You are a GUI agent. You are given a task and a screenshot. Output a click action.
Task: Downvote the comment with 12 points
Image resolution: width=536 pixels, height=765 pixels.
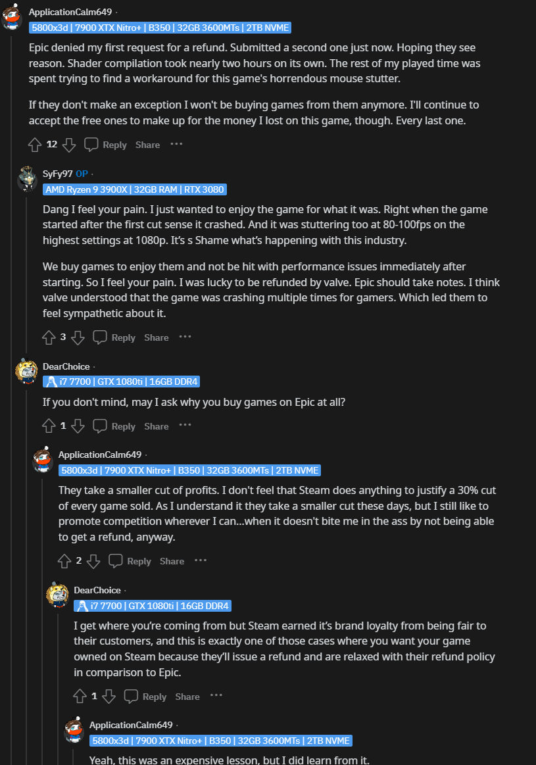(68, 145)
